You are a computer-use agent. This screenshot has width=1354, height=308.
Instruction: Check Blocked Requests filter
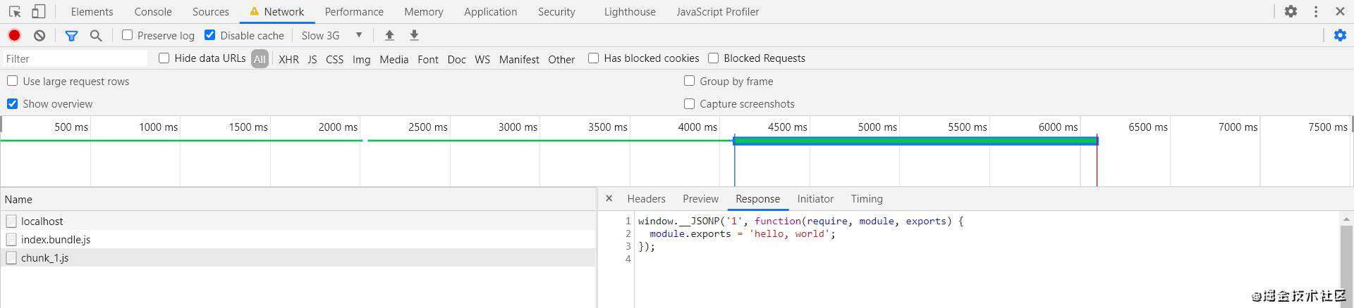pyautogui.click(x=714, y=58)
